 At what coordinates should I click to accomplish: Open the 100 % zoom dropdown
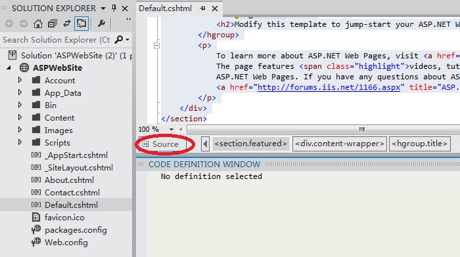point(171,129)
